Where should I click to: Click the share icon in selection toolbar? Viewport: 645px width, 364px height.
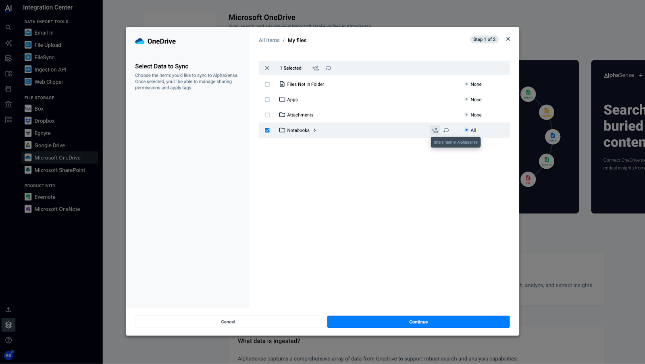click(x=316, y=68)
